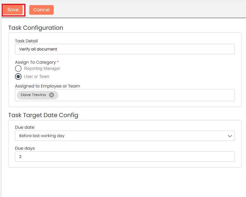Click the Due days field label
Image resolution: width=246 pixels, height=197 pixels.
(x=25, y=148)
